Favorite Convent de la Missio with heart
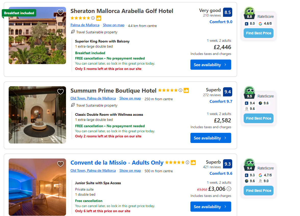Image resolution: width=300 pixels, height=216 pixels. pyautogui.click(x=60, y=164)
